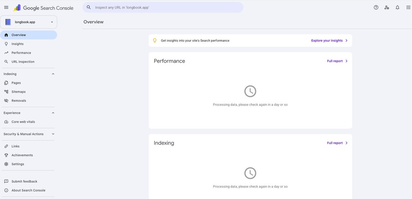This screenshot has height=199, width=412.
Task: Click the clock icon in Performance card
Action: pos(250,91)
